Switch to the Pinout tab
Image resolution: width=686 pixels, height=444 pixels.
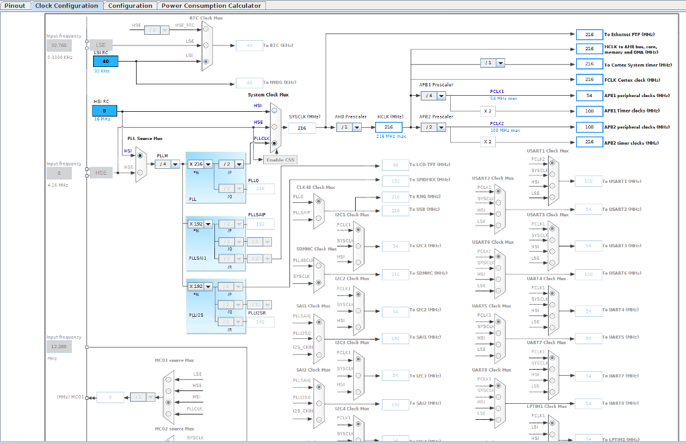[15, 5]
